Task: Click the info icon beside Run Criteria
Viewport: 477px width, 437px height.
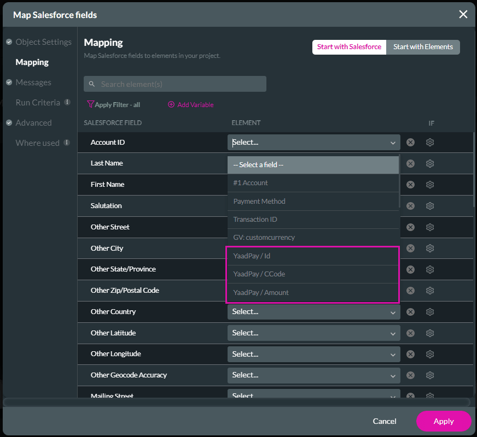Action: pyautogui.click(x=67, y=102)
